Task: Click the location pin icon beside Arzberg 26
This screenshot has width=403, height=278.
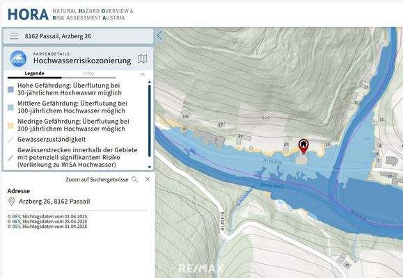Action: pos(11,202)
